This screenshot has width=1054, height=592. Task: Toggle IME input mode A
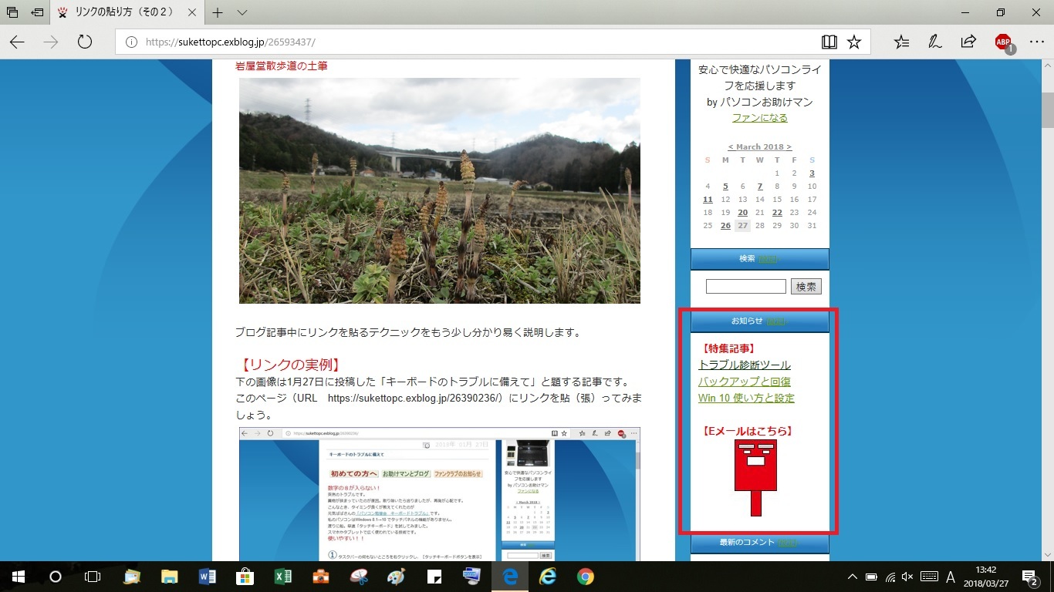[x=951, y=577]
